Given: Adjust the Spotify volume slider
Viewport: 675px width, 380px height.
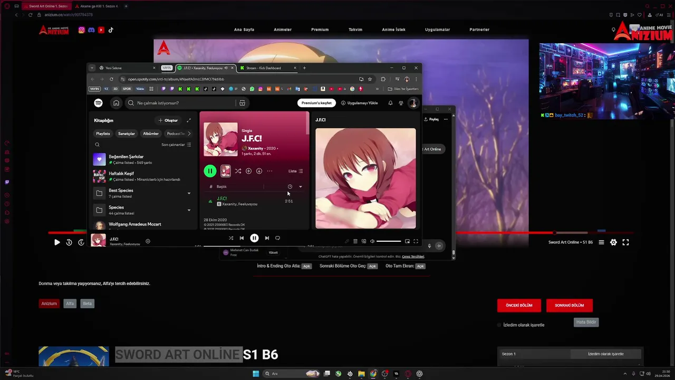Looking at the screenshot, I should point(389,241).
